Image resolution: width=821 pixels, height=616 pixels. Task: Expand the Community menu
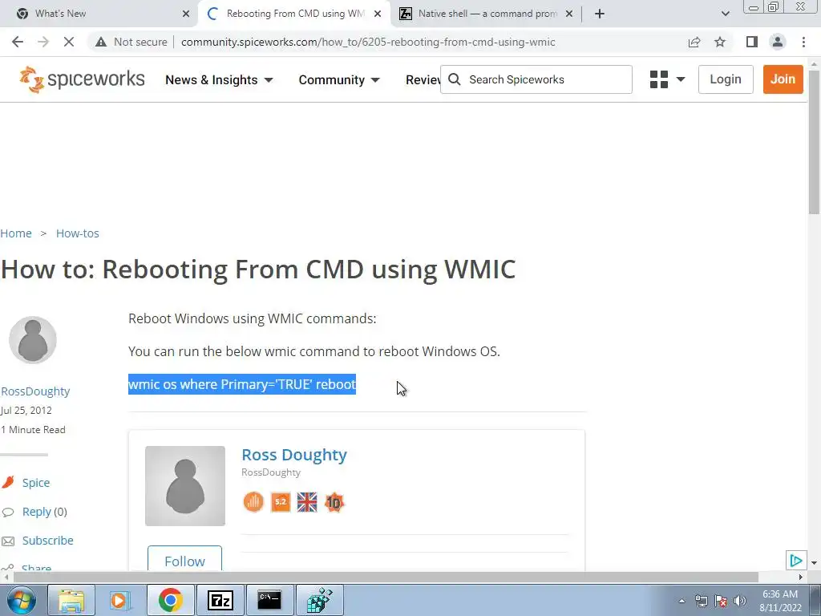click(x=339, y=80)
